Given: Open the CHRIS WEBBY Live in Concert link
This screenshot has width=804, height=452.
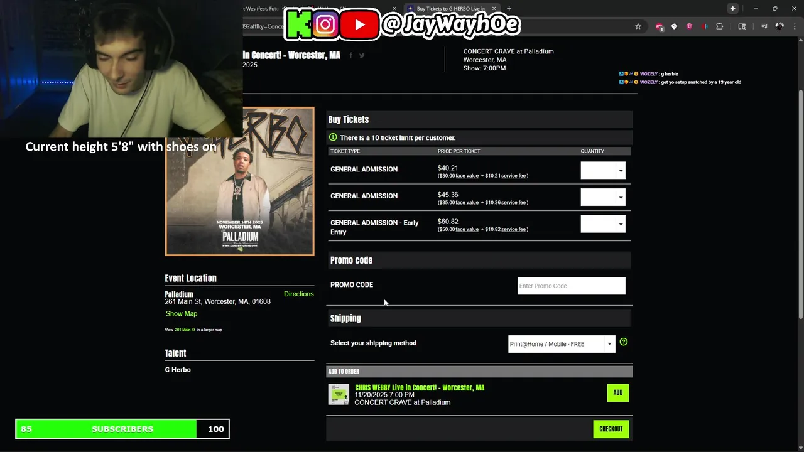Looking at the screenshot, I should click(x=420, y=387).
